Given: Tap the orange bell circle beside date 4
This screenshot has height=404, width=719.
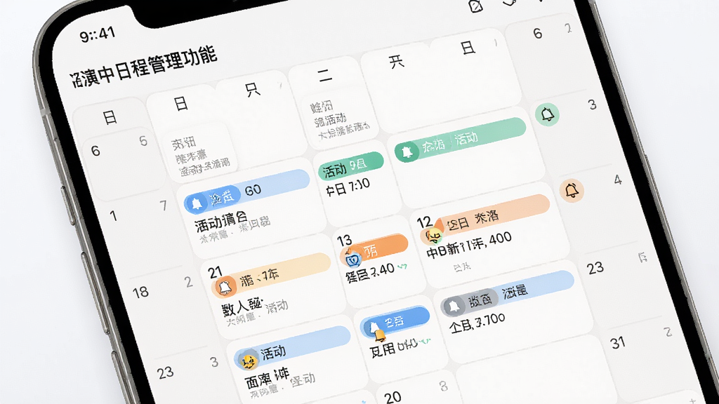Looking at the screenshot, I should click(572, 190).
